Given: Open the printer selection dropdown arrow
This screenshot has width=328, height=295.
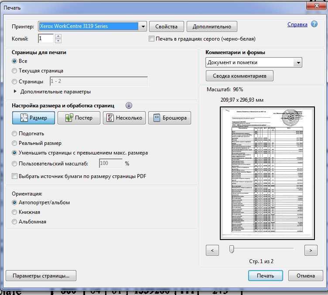Looking at the screenshot, I should tap(143, 26).
